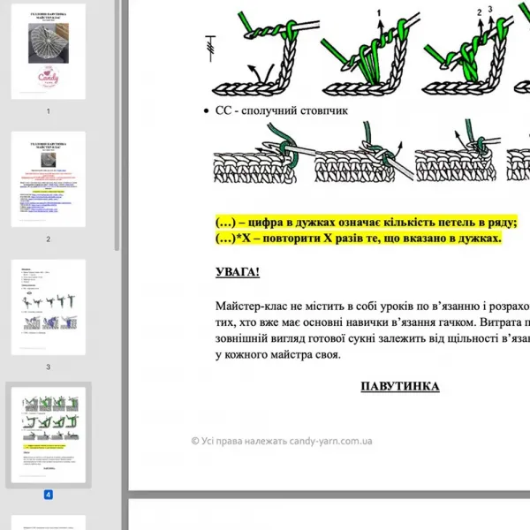Click page number label 3 under the thumbnail
Image resolution: width=530 pixels, height=530 pixels.
[49, 367]
